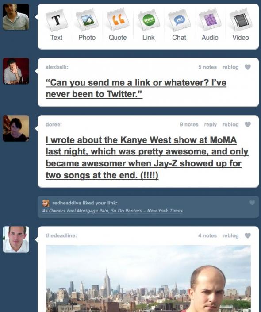Reblog alexbalk's Twitter quote post
This screenshot has height=312, width=261.
230,67
